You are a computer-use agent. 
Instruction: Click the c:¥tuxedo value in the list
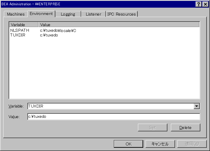(49, 35)
